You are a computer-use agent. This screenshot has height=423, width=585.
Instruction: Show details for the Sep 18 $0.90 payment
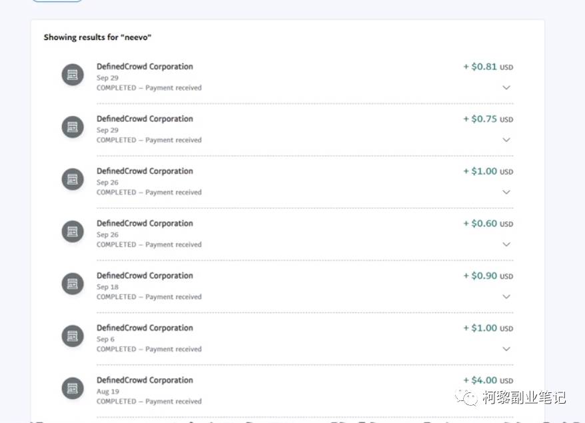[x=506, y=296]
